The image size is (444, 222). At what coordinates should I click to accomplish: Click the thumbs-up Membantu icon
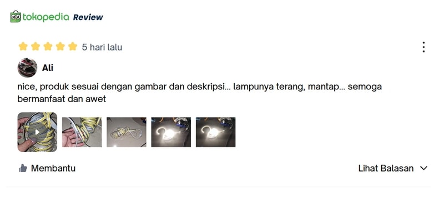click(23, 168)
